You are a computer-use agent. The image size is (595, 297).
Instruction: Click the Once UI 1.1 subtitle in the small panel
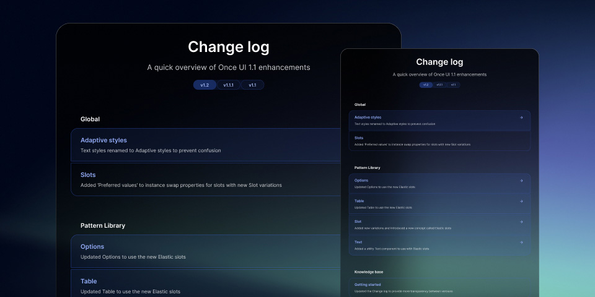[439, 75]
